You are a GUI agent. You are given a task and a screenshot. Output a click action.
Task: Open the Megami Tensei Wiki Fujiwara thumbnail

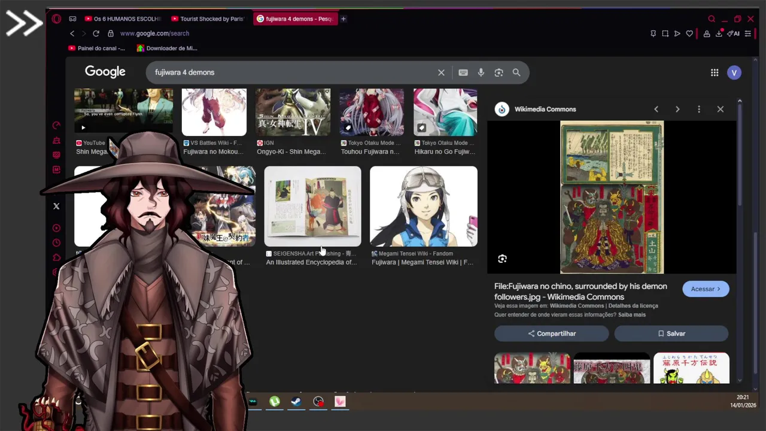[424, 206]
